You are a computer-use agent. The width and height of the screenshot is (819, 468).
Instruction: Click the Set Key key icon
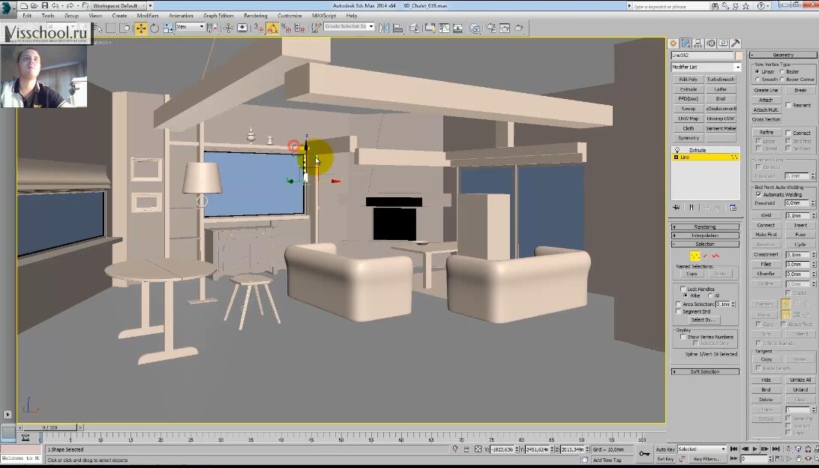coord(644,454)
